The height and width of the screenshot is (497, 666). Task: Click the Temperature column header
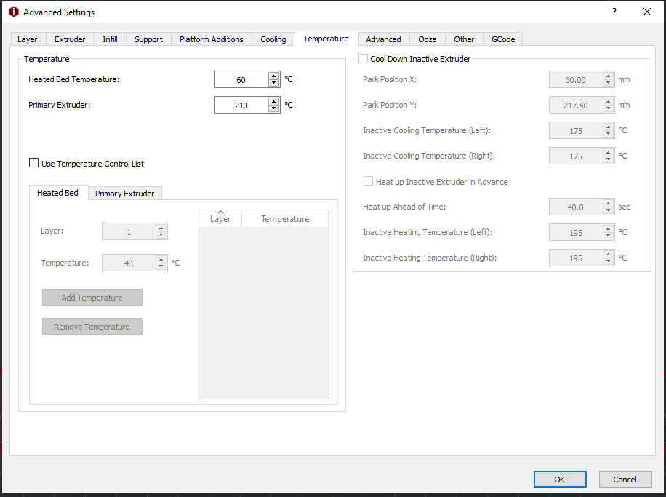pos(285,218)
